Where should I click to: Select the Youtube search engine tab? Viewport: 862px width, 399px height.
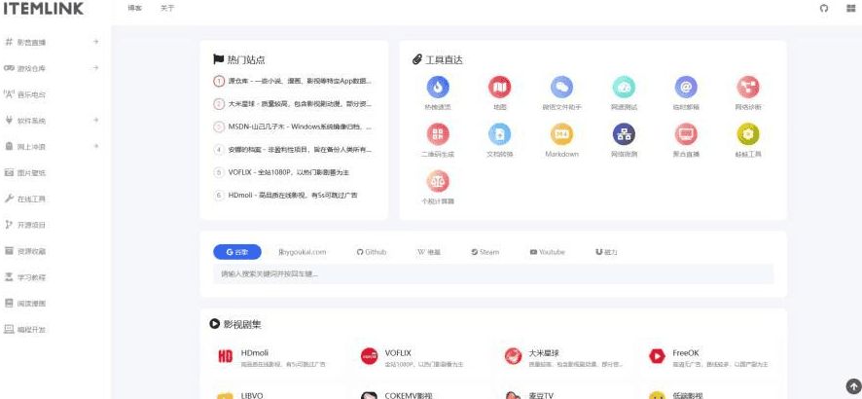548,252
